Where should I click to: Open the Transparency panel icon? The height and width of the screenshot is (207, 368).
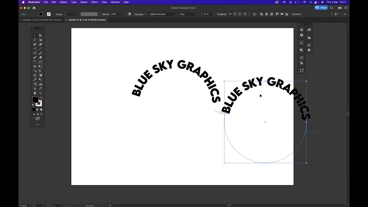(302, 50)
